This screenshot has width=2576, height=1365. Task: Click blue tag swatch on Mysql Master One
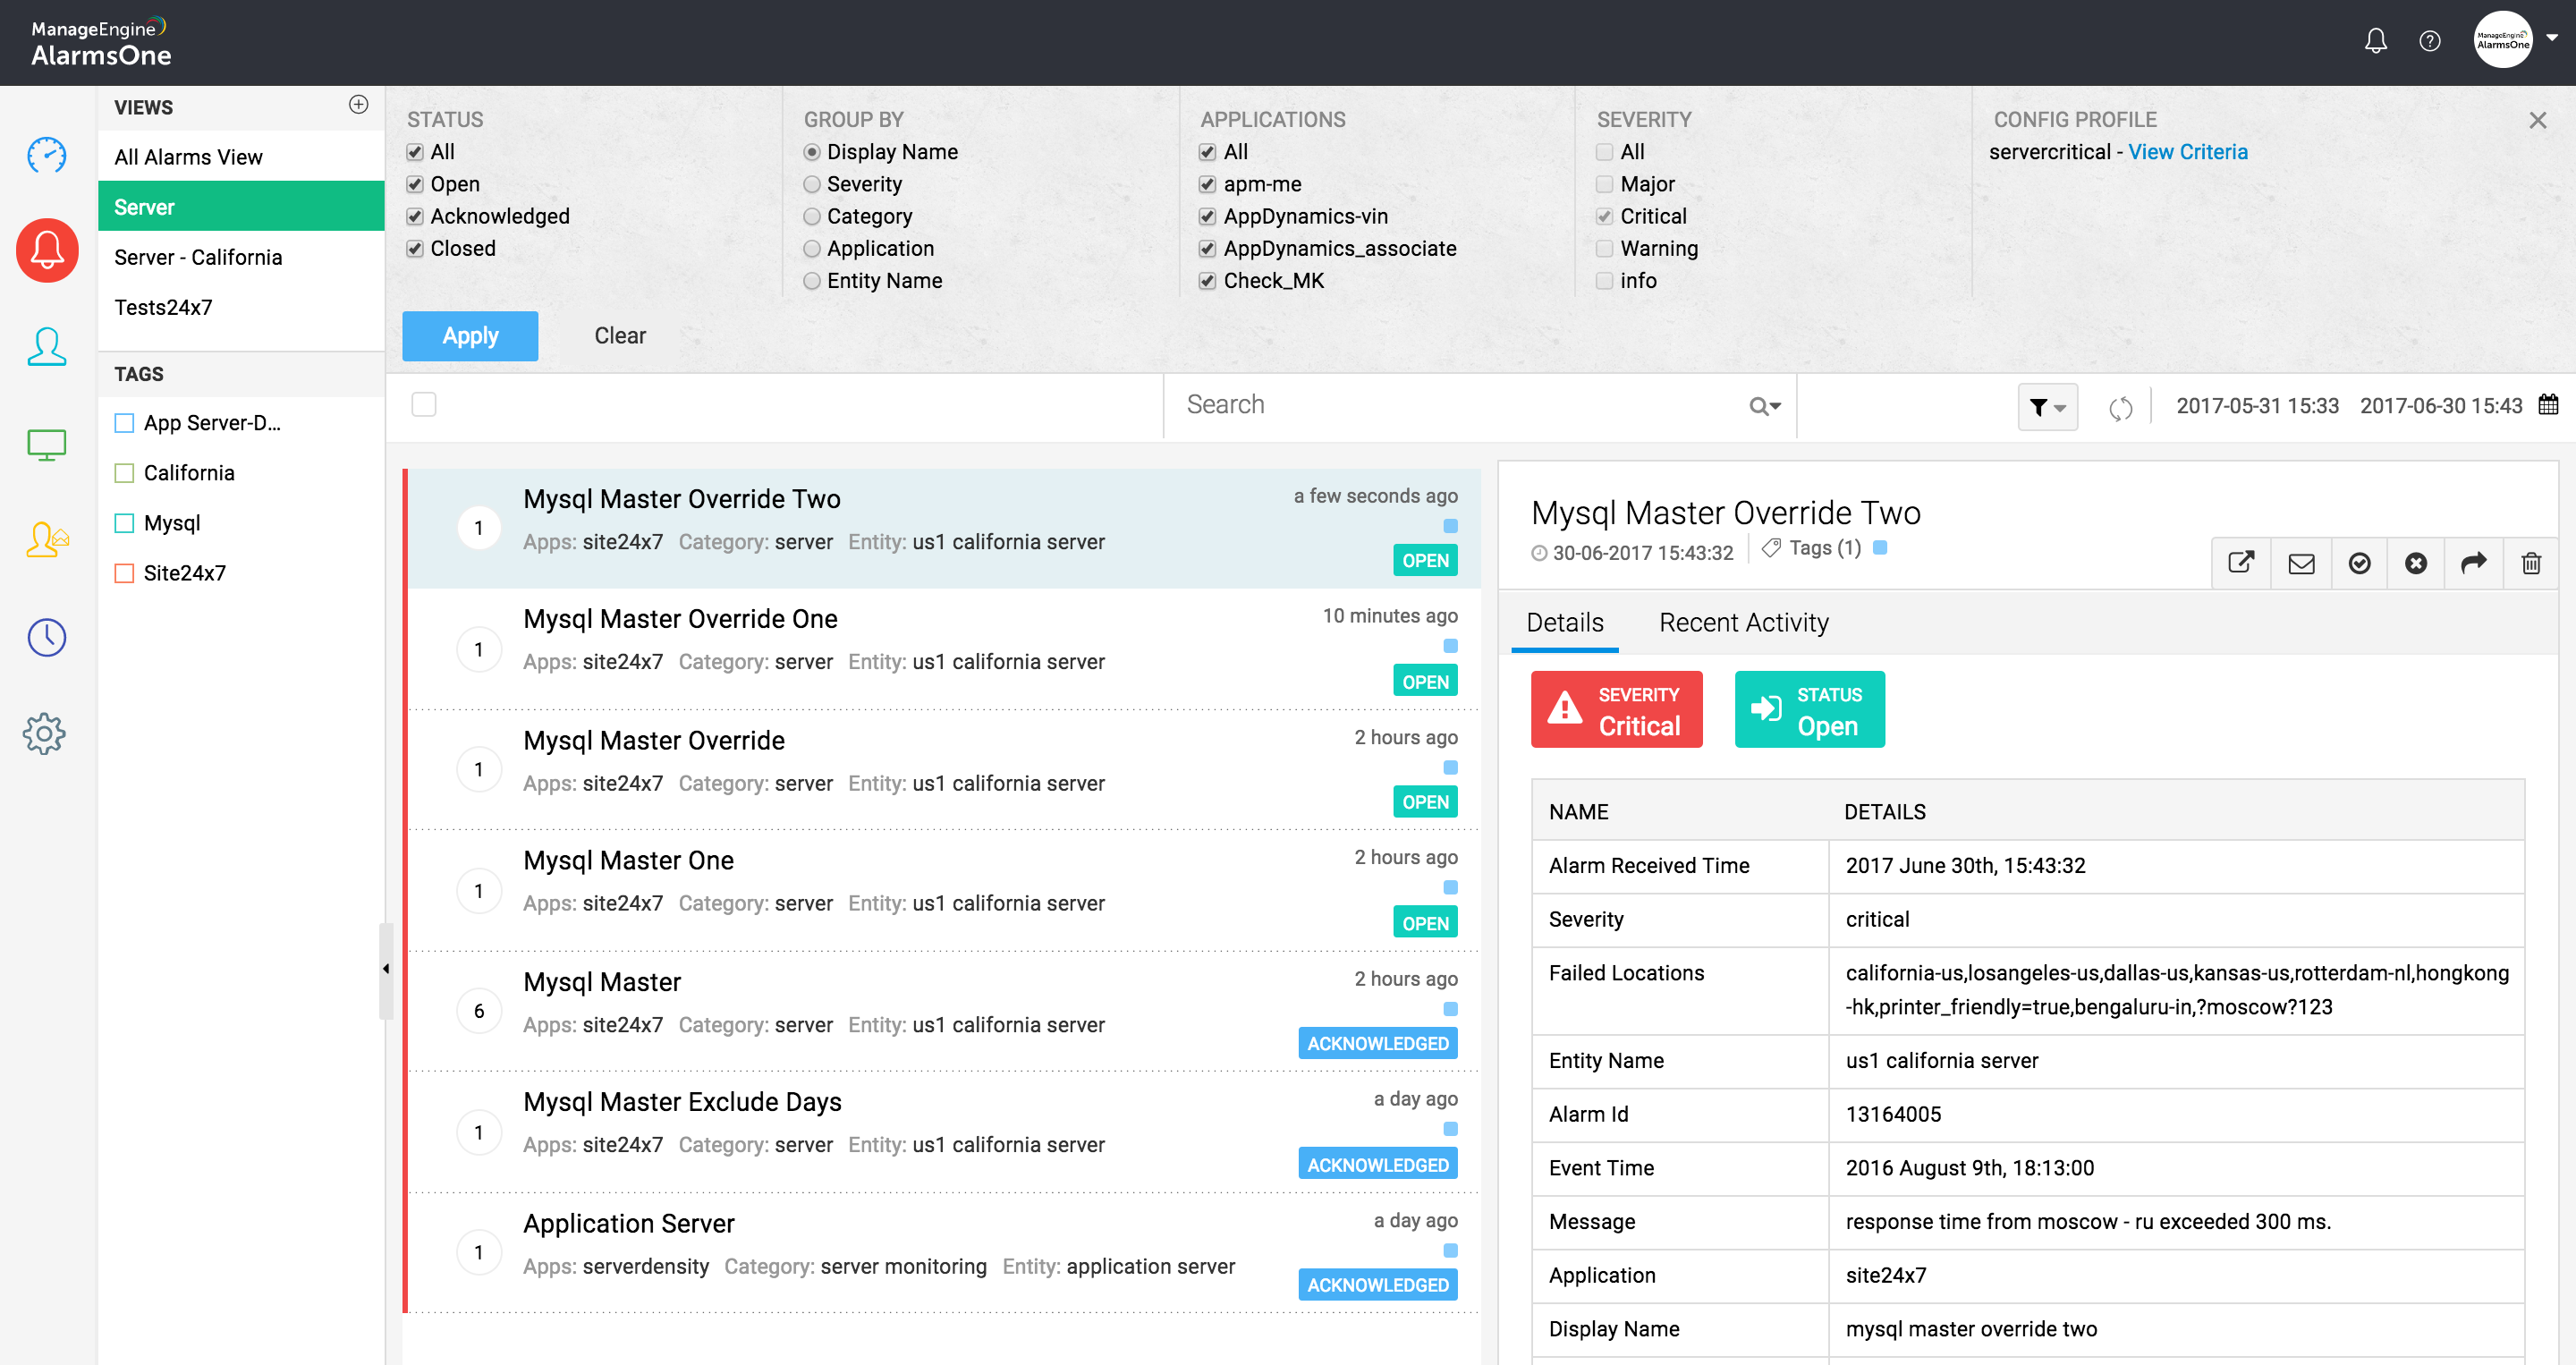1450,888
